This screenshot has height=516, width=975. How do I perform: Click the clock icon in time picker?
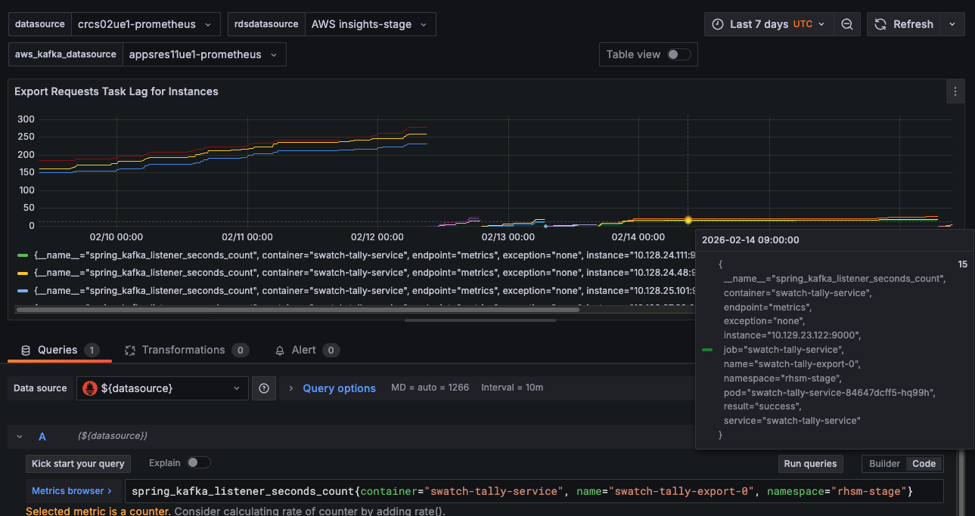click(x=719, y=24)
